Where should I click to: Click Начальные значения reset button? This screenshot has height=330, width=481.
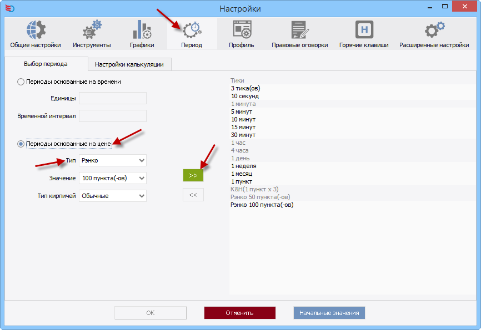[x=329, y=313]
